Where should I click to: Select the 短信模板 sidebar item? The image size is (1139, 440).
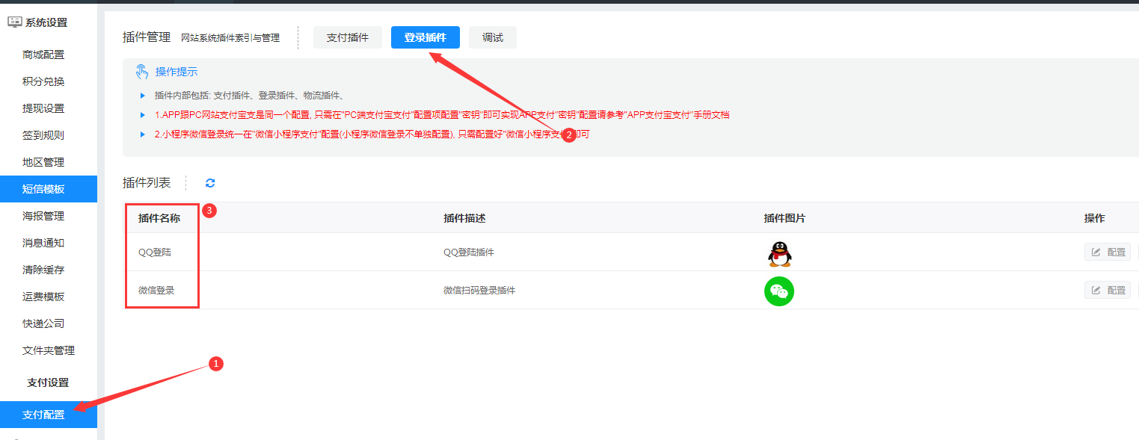(x=43, y=189)
